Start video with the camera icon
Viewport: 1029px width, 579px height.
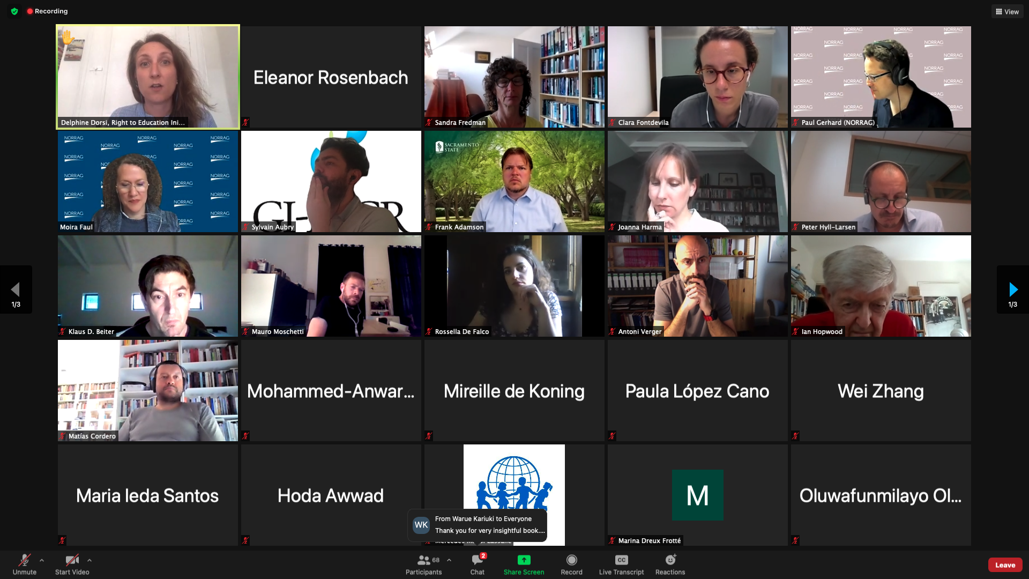tap(72, 565)
